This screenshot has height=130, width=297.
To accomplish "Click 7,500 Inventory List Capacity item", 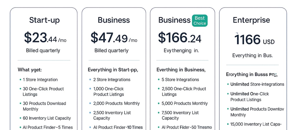I will click(x=180, y=115).
